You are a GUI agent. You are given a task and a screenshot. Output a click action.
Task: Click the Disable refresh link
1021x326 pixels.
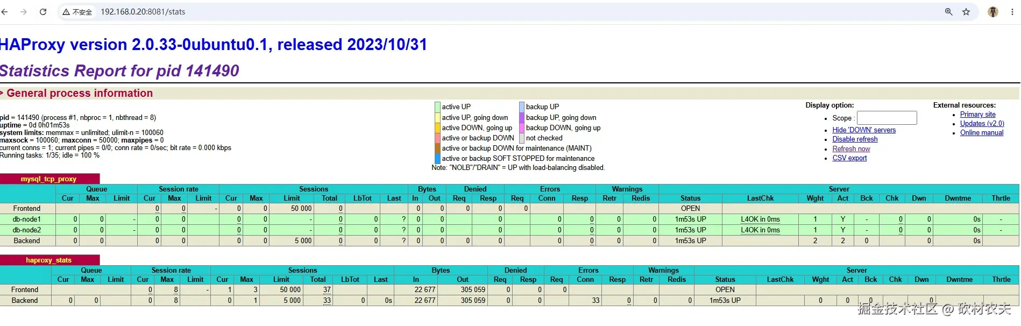click(x=855, y=139)
